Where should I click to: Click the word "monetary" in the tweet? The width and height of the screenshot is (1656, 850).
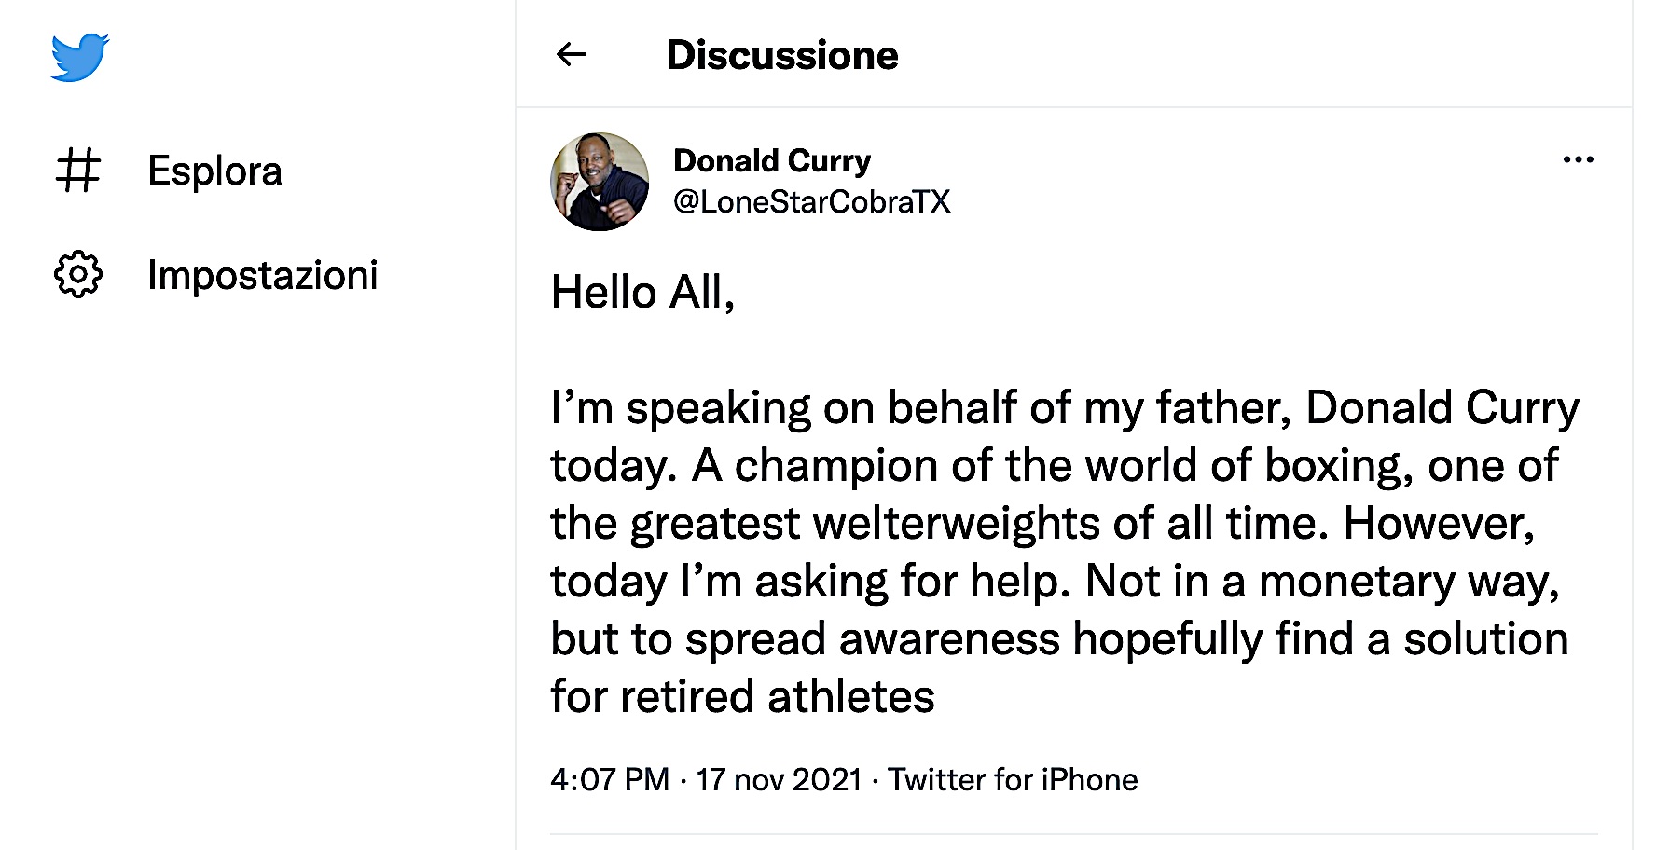point(1357,582)
